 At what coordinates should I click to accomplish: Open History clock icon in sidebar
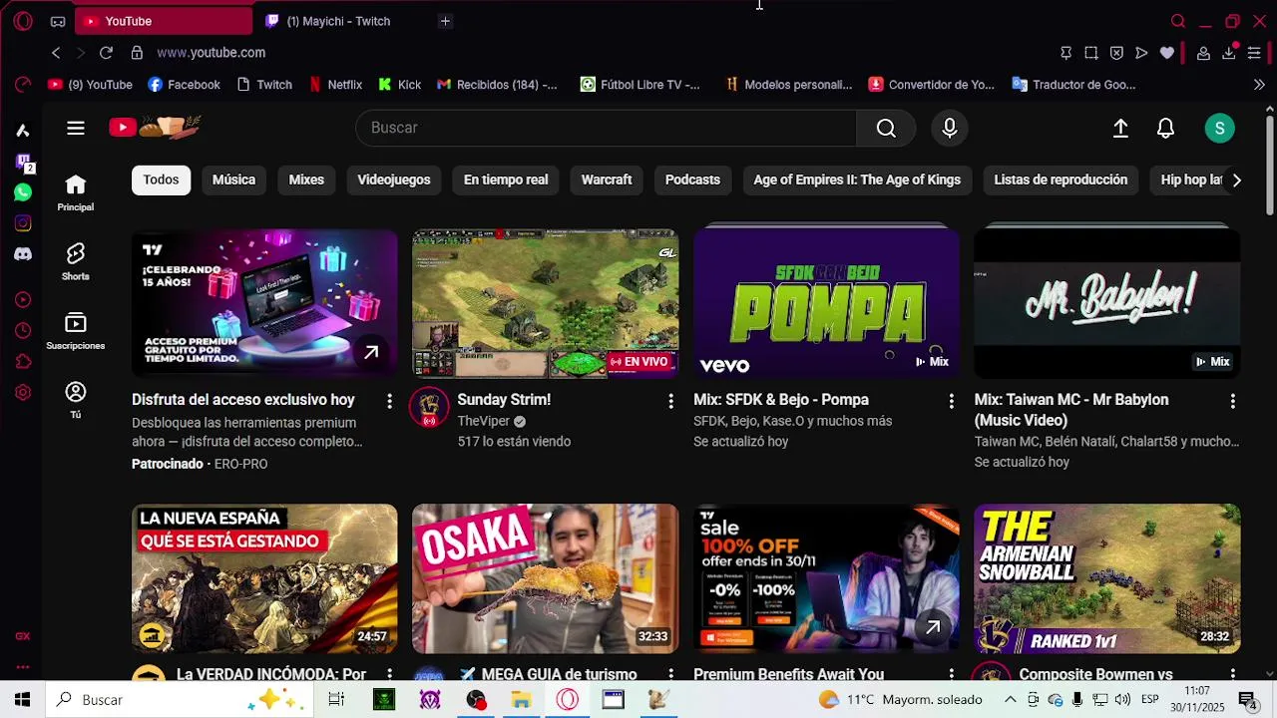[x=23, y=330]
